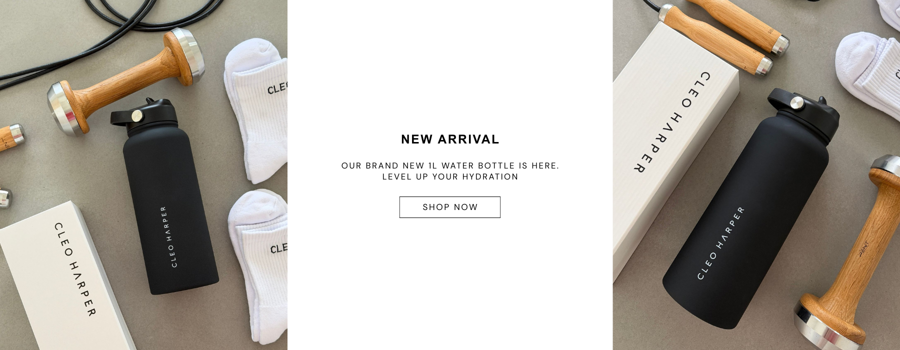
Task: Click the LEVEL UP YOUR HYDRATION line
Action: 450,176
